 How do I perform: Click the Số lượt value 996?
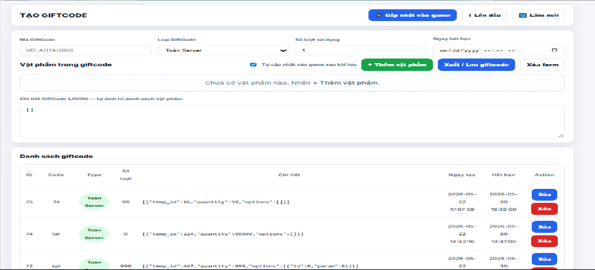[x=126, y=266]
